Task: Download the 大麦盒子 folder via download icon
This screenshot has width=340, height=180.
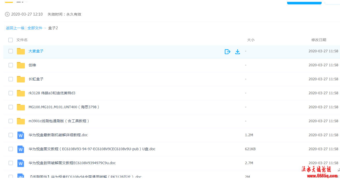Action: pyautogui.click(x=238, y=52)
